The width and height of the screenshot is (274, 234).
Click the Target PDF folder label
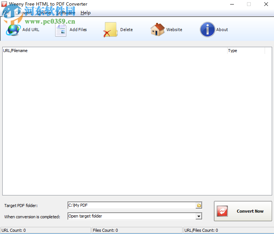21,206
